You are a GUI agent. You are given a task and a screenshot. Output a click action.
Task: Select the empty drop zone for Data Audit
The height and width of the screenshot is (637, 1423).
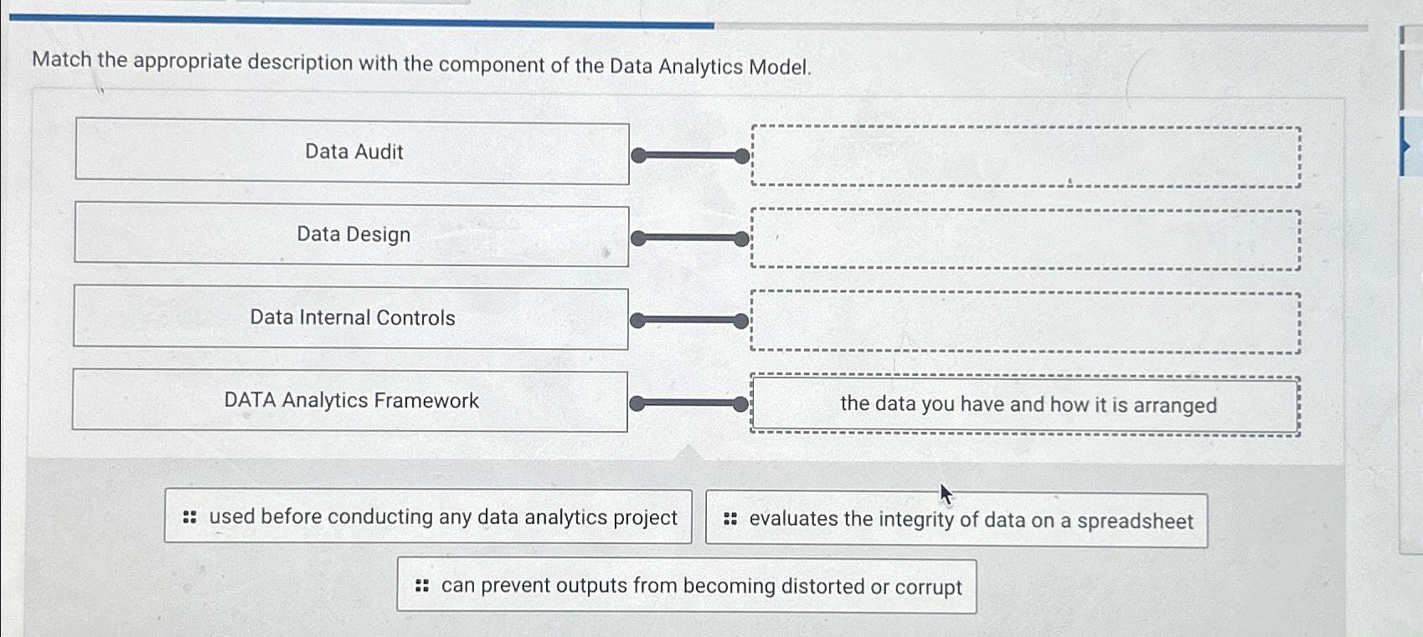[1026, 157]
